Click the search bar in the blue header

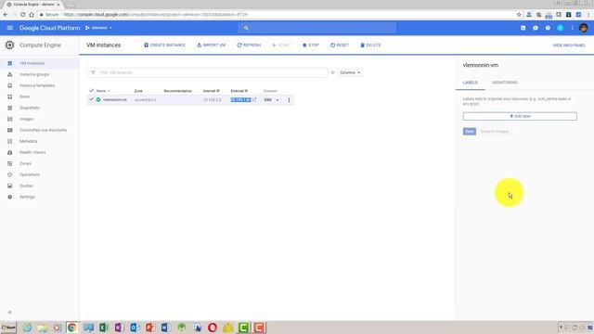tap(317, 28)
